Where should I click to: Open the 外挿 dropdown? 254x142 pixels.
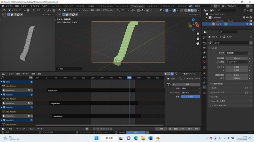click(x=190, y=89)
